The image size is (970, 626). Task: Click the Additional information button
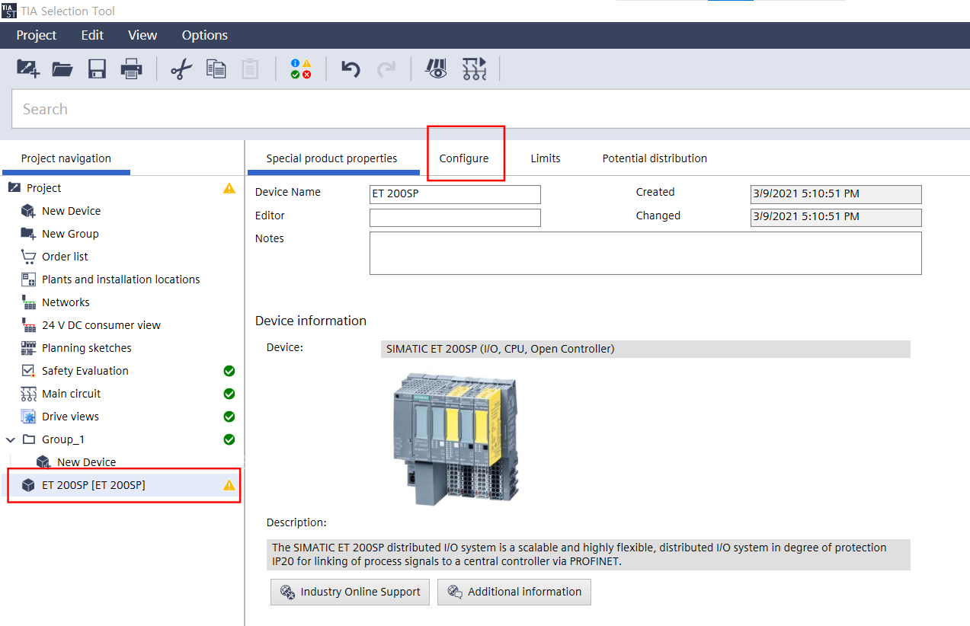point(514,592)
